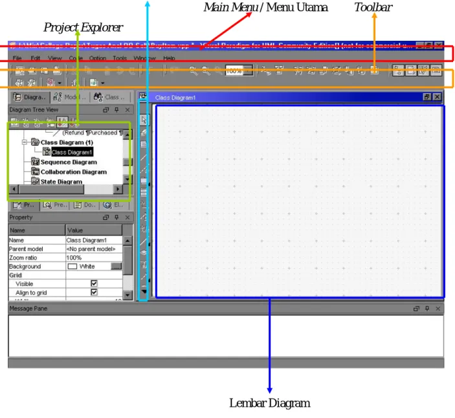This screenshot has width=455, height=418.
Task: Open the File menu
Action: pos(17,58)
